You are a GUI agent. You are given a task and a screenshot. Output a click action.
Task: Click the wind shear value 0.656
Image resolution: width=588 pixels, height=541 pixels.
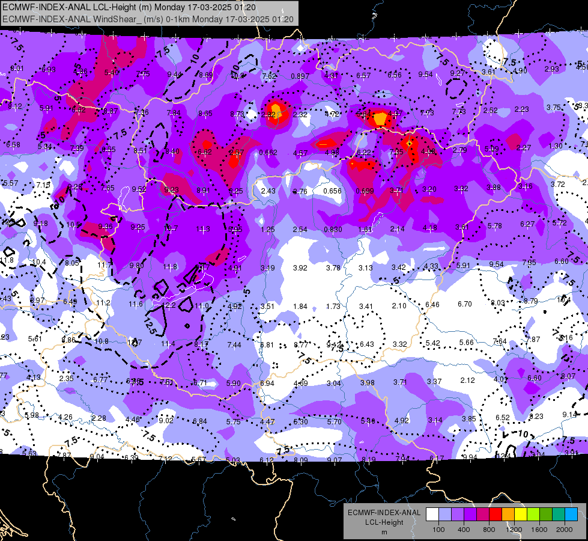point(332,191)
